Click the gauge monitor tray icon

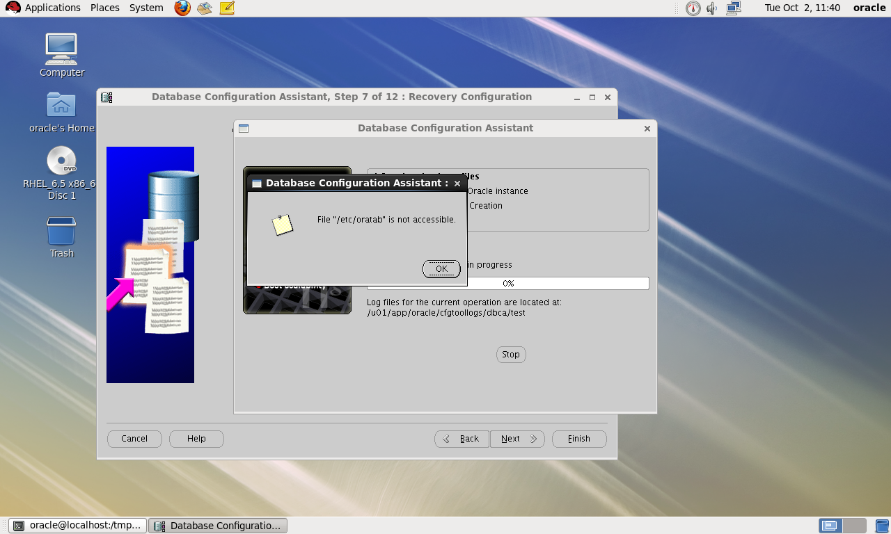[693, 8]
